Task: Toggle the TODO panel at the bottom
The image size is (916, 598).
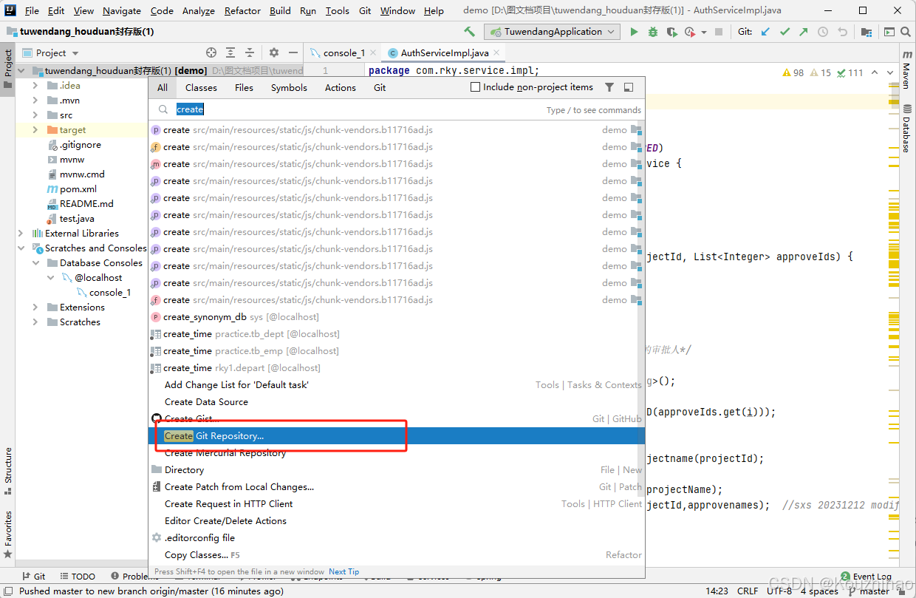Action: pyautogui.click(x=78, y=576)
